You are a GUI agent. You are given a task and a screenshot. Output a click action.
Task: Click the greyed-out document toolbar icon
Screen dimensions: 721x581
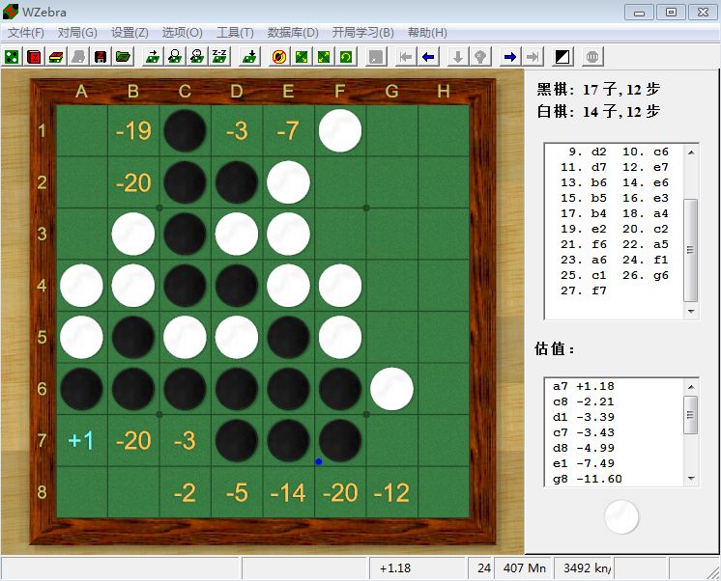coord(78,57)
